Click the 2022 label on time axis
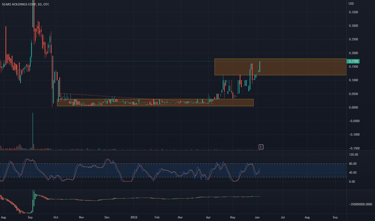The width and height of the screenshot is (375, 221). click(134, 217)
